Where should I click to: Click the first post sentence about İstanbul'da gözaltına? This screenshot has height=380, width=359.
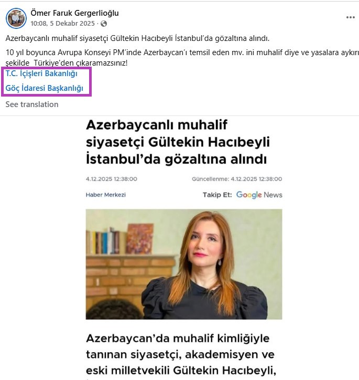point(137,38)
